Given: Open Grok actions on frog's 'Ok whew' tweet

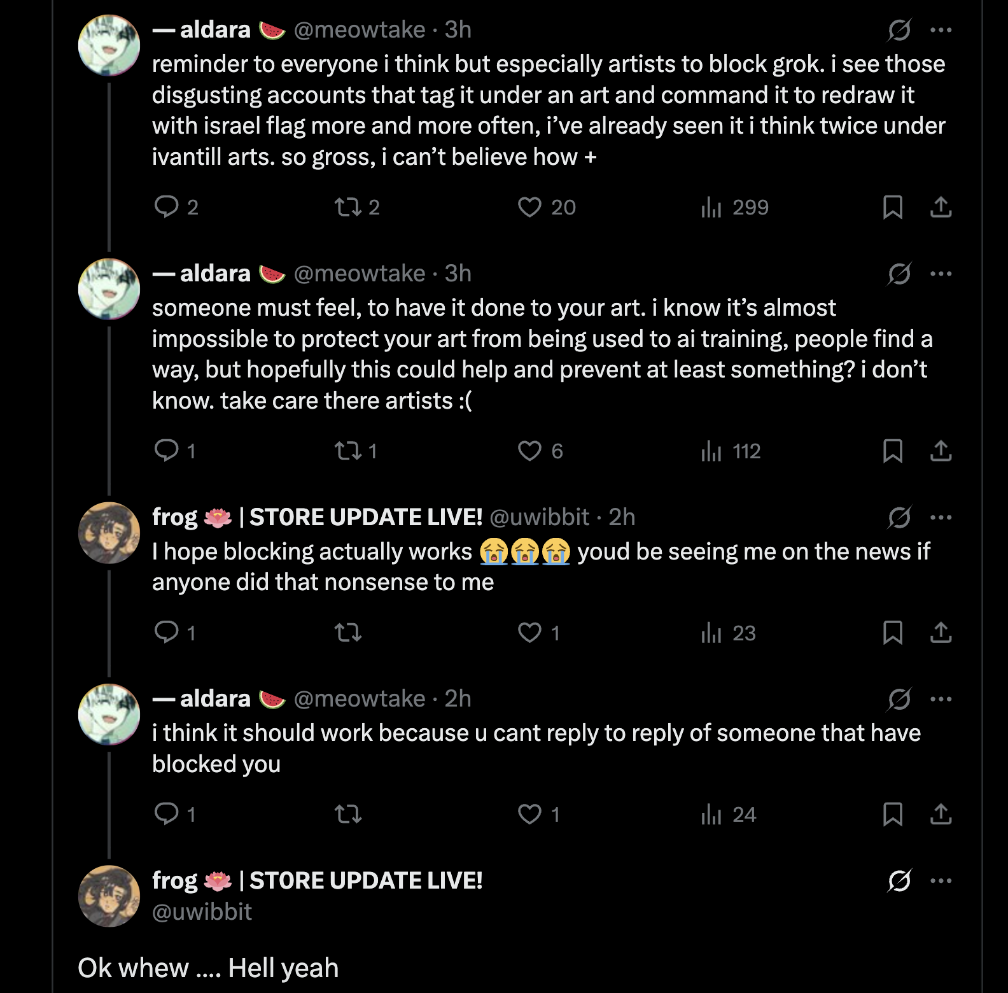Looking at the screenshot, I should click(x=899, y=881).
